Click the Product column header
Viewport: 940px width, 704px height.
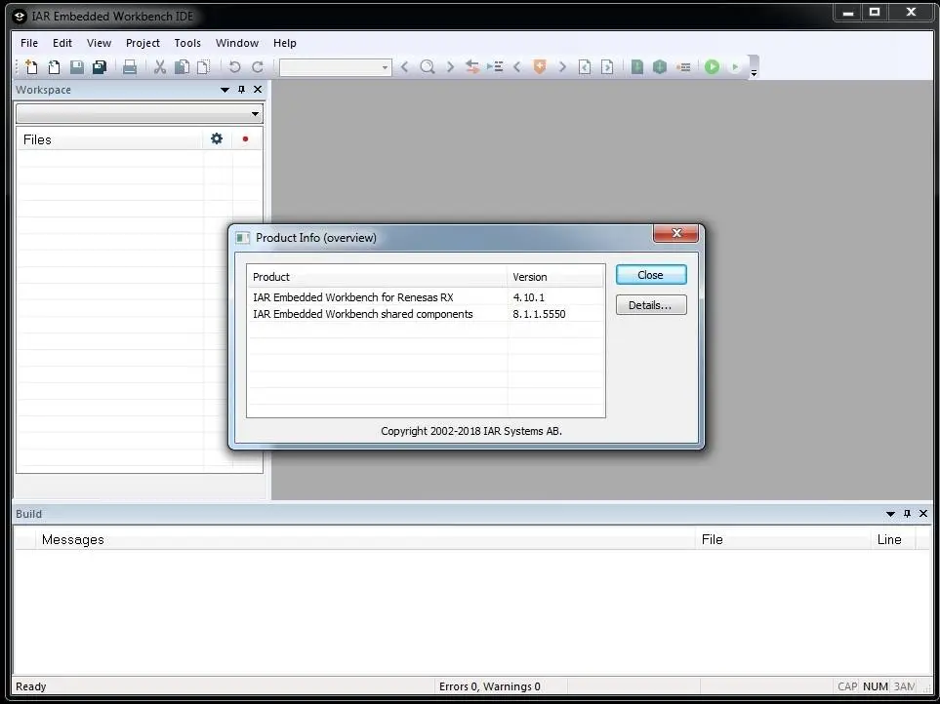(377, 277)
